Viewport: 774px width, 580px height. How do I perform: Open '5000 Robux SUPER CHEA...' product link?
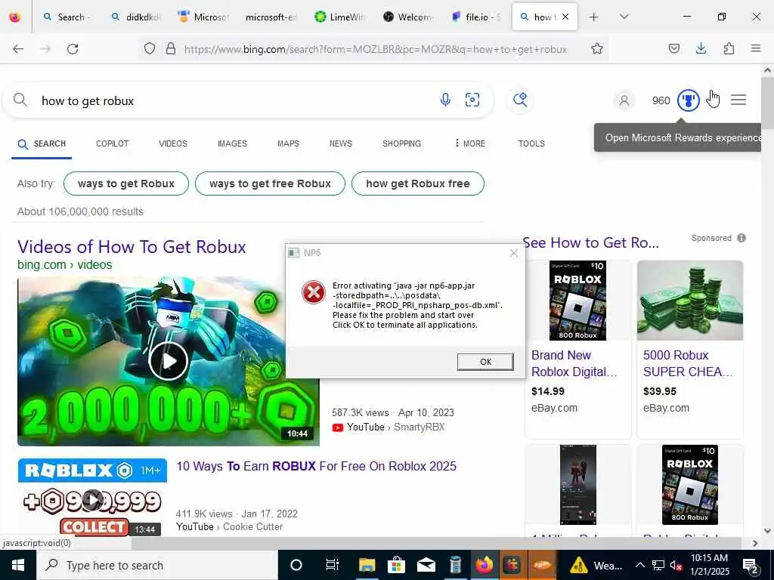coord(688,363)
